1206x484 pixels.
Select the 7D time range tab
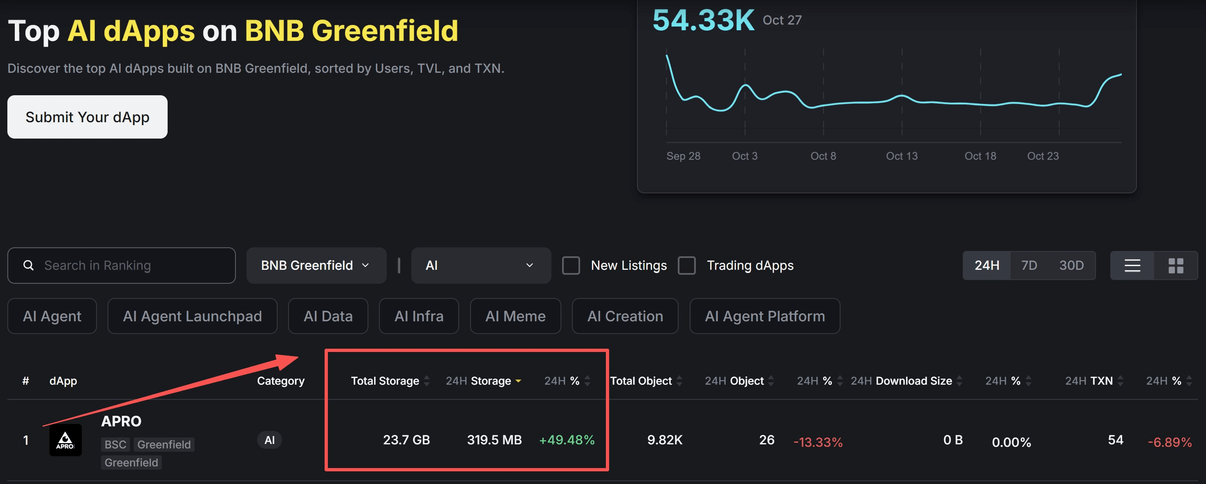[x=1029, y=265]
